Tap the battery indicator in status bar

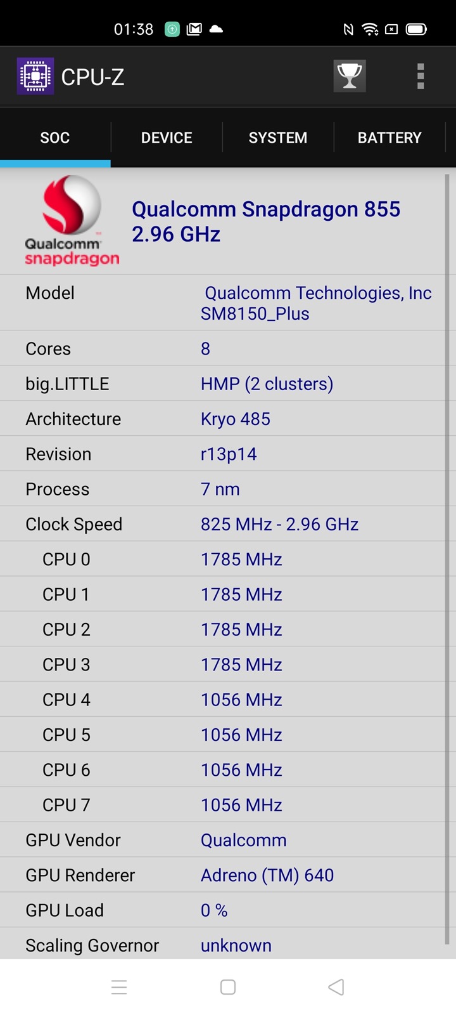(x=416, y=29)
